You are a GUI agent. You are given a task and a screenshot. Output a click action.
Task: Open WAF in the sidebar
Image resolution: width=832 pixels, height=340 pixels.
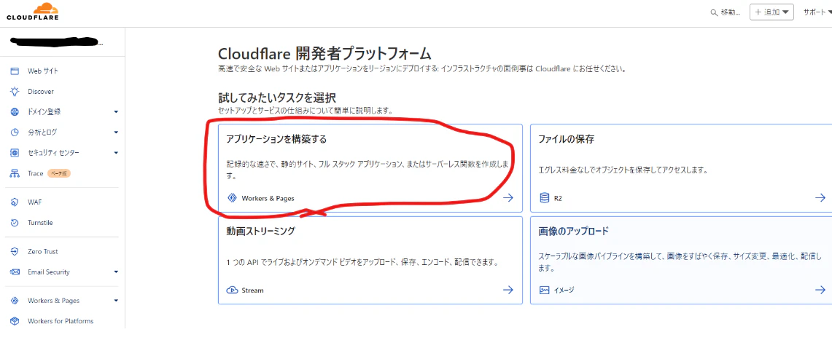[x=34, y=202]
